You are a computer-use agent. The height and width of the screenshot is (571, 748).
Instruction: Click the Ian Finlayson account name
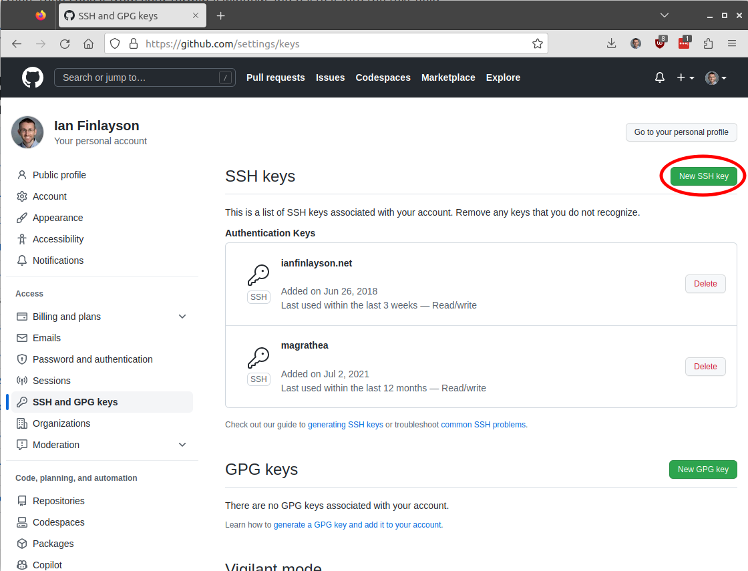coord(96,126)
